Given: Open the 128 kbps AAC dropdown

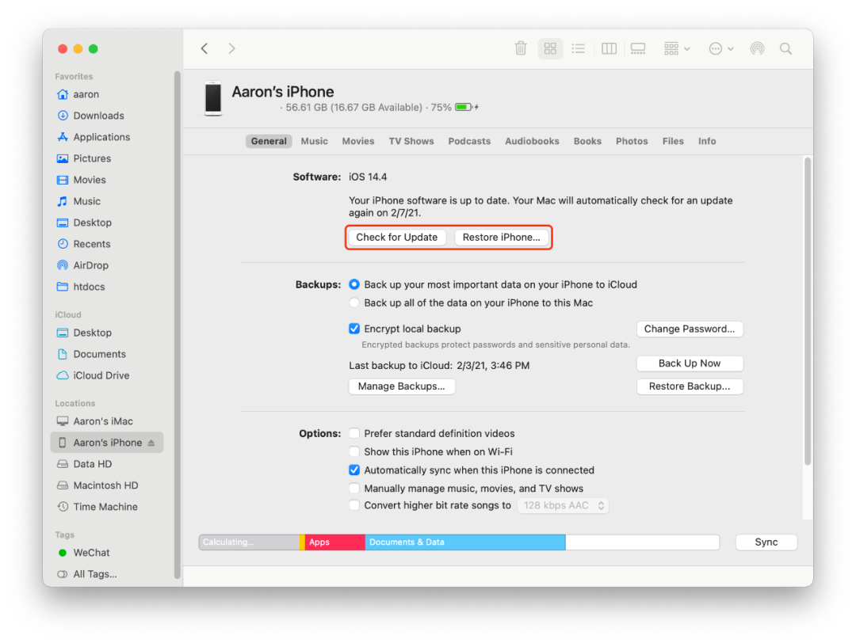Looking at the screenshot, I should 564,505.
